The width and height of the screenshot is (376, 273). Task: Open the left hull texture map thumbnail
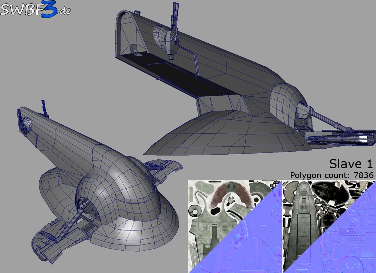coord(235,226)
